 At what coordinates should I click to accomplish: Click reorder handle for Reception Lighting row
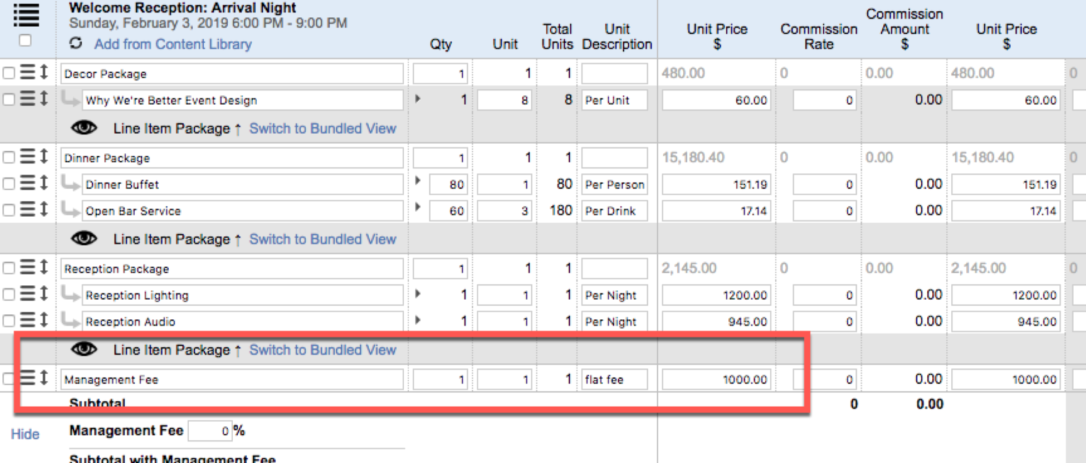pyautogui.click(x=27, y=294)
